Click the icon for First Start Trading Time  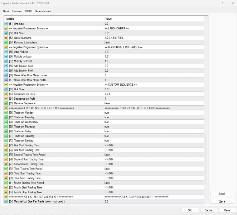(6, 145)
